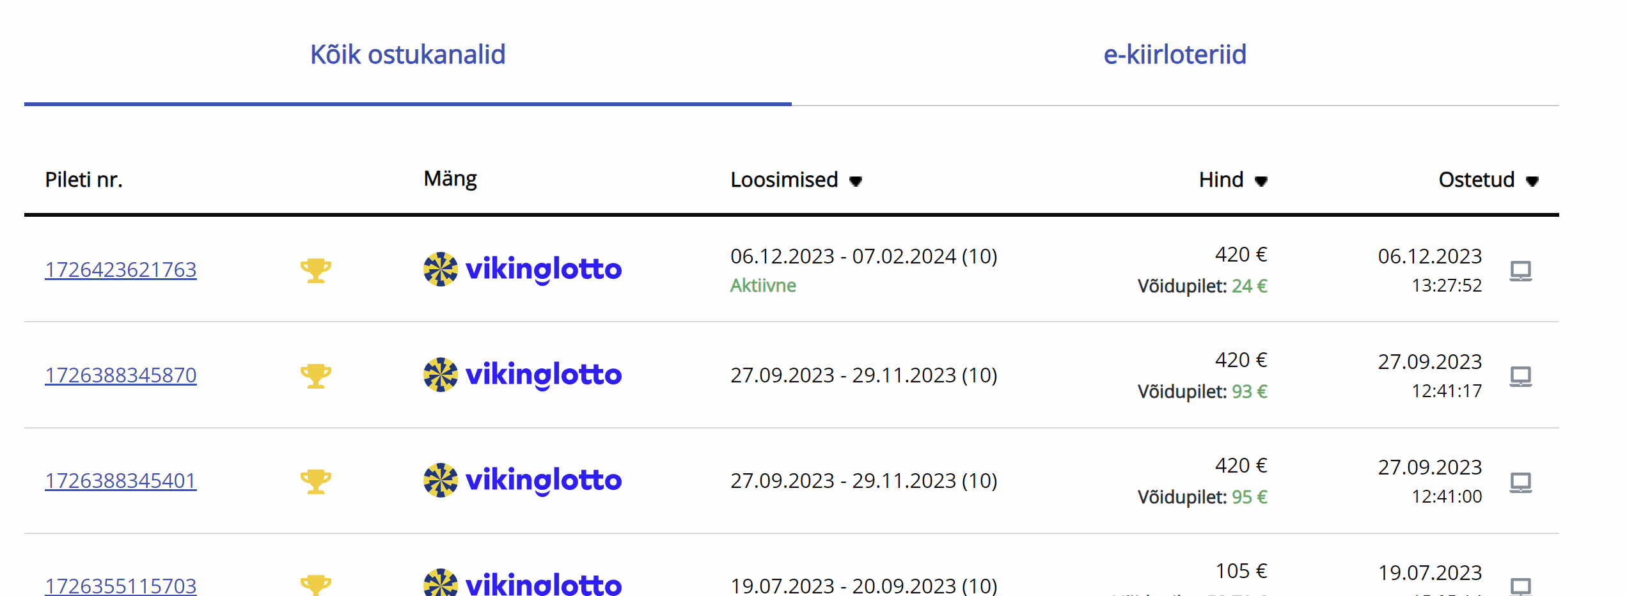Open ticket number 1726388345401

[x=121, y=481]
